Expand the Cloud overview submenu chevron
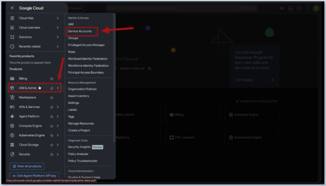The width and height of the screenshot is (326, 186). (x=57, y=27)
